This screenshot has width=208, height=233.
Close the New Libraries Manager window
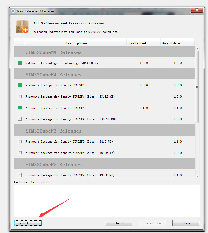(x=196, y=10)
